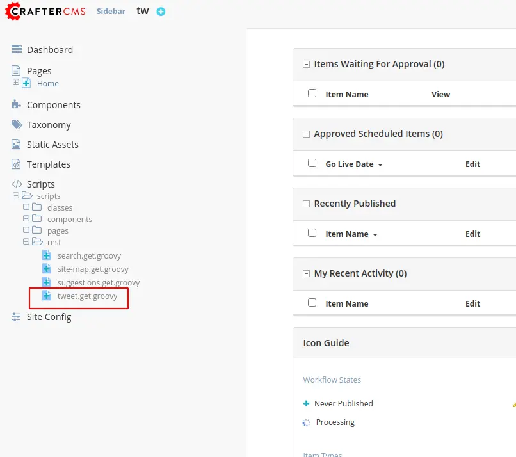Tick the Approved Scheduled Items checkbox
The width and height of the screenshot is (516, 457).
click(x=312, y=163)
